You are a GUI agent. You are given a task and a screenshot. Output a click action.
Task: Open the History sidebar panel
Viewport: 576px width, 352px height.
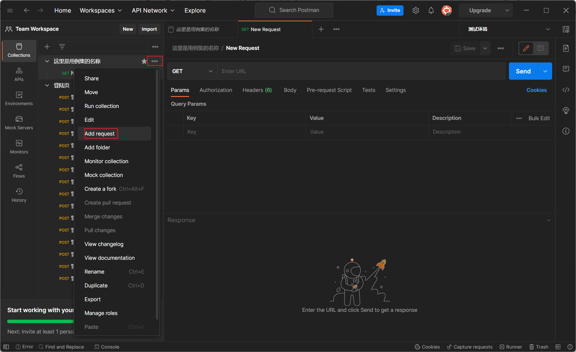point(19,195)
